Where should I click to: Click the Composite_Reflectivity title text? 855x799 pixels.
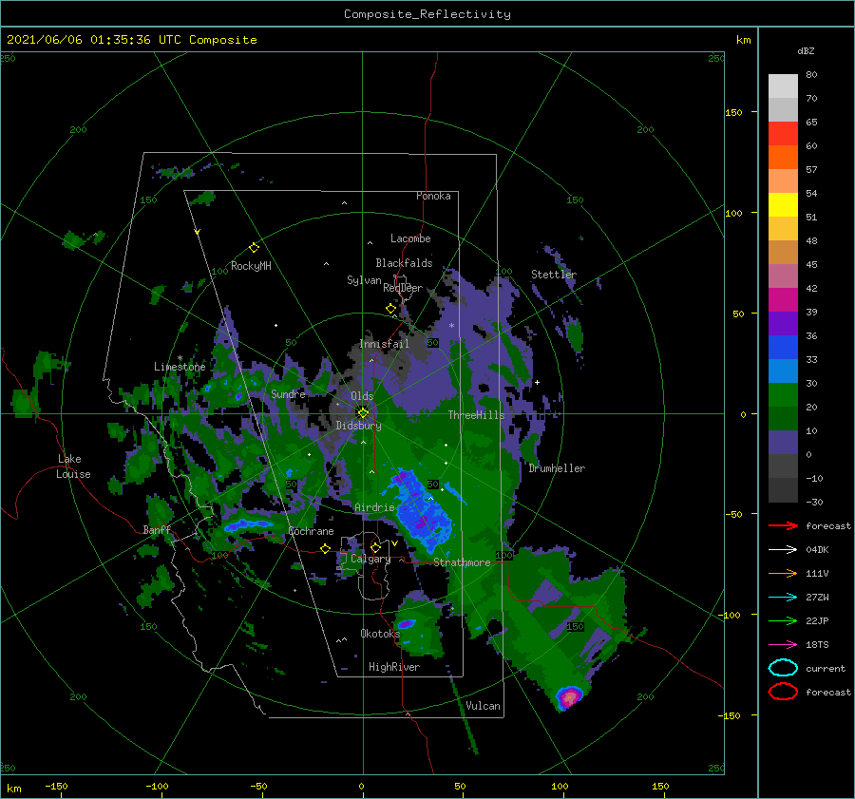427,14
